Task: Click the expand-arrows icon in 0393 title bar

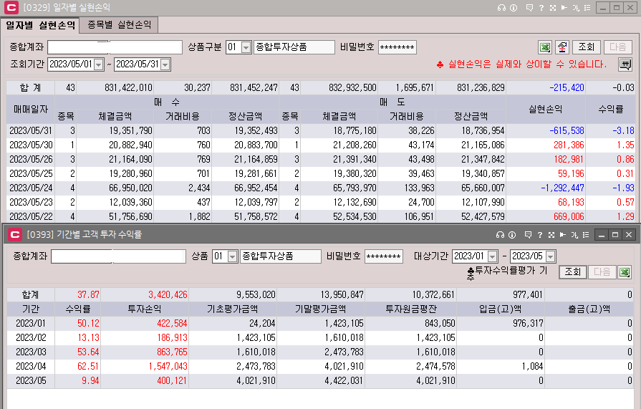Action: point(551,235)
